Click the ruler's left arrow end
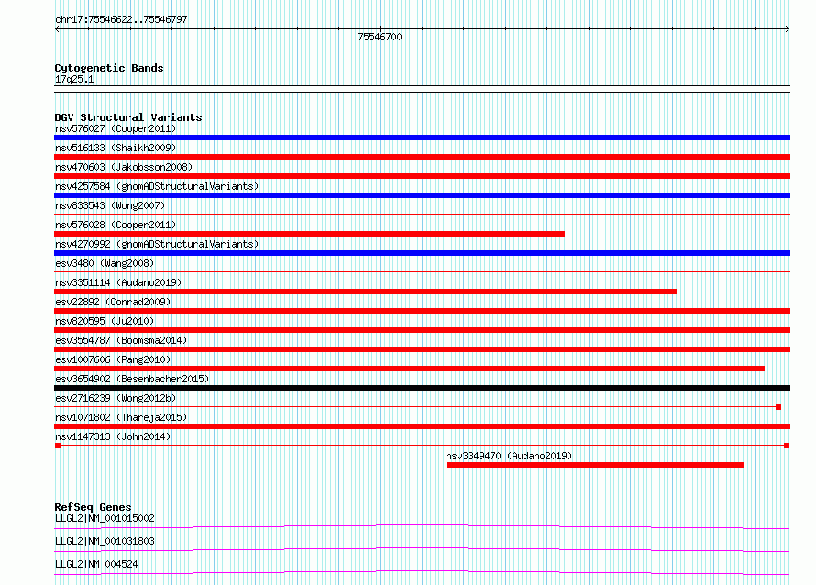Viewport: 816px width, 585px height. click(x=57, y=29)
